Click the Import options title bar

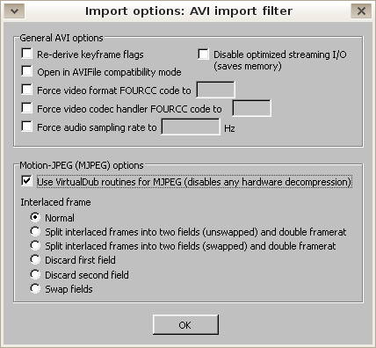188,11
